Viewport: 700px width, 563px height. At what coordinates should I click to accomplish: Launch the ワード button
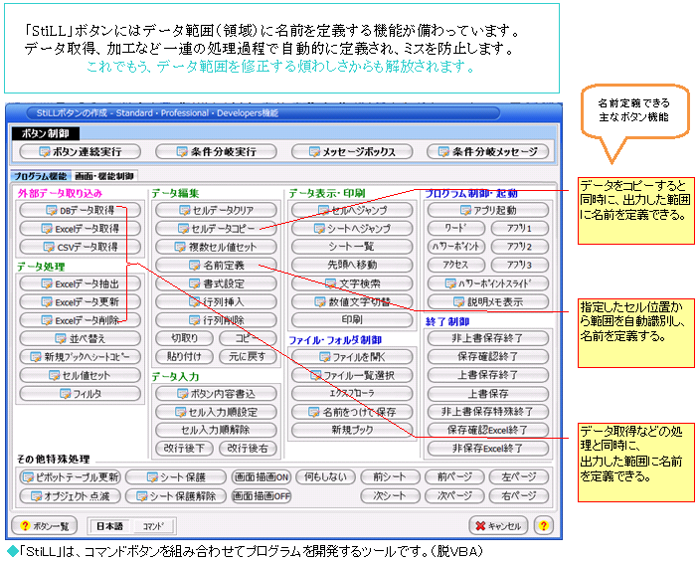pos(455,228)
